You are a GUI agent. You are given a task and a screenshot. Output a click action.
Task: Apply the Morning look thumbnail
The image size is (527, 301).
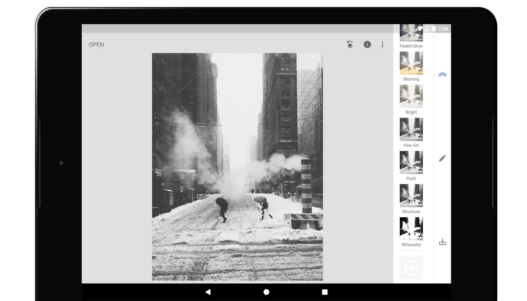pos(411,63)
